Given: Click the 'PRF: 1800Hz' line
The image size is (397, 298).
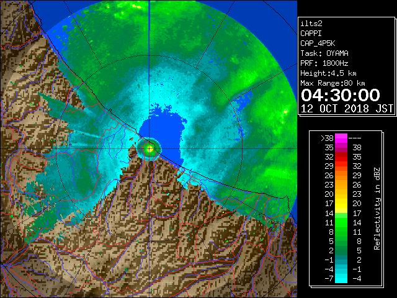Looking at the screenshot, I should pyautogui.click(x=324, y=63).
